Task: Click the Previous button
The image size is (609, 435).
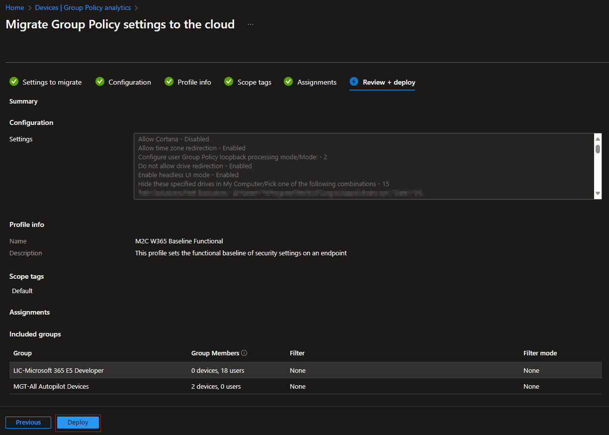Action: click(x=28, y=423)
